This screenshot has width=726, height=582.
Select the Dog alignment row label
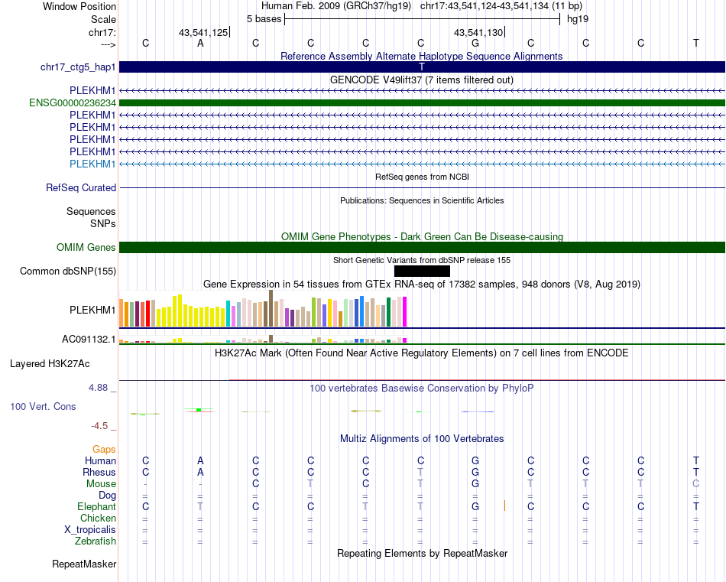tap(108, 496)
